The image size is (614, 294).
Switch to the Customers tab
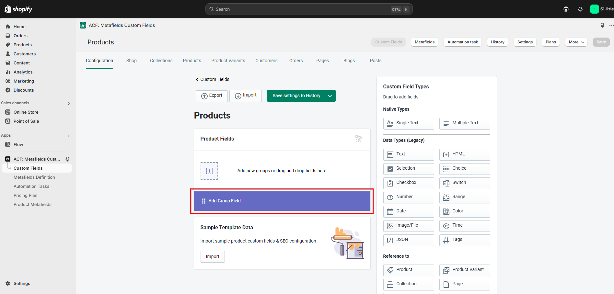[266, 61]
